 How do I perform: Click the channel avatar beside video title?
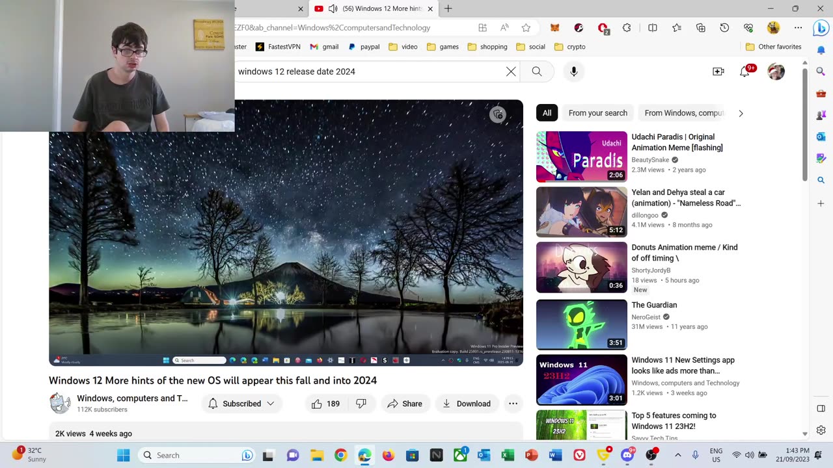[x=60, y=404]
